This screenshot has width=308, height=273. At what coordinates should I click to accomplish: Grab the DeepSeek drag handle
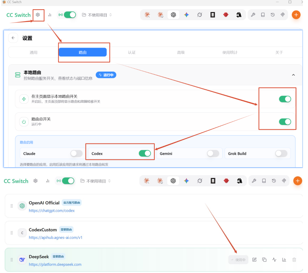[12, 260]
